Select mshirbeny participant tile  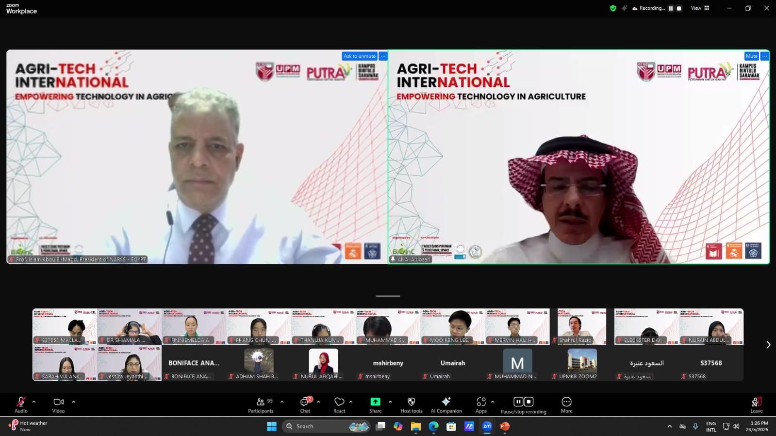tap(388, 363)
